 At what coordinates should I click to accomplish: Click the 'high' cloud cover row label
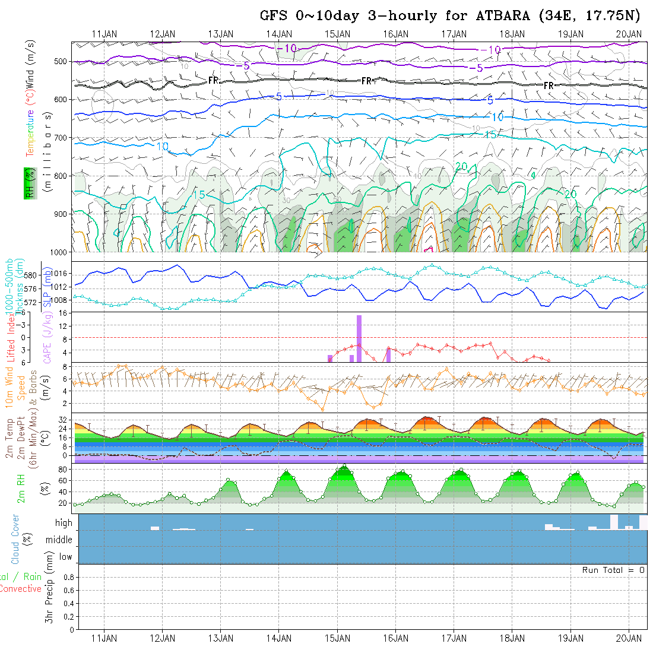tap(64, 523)
